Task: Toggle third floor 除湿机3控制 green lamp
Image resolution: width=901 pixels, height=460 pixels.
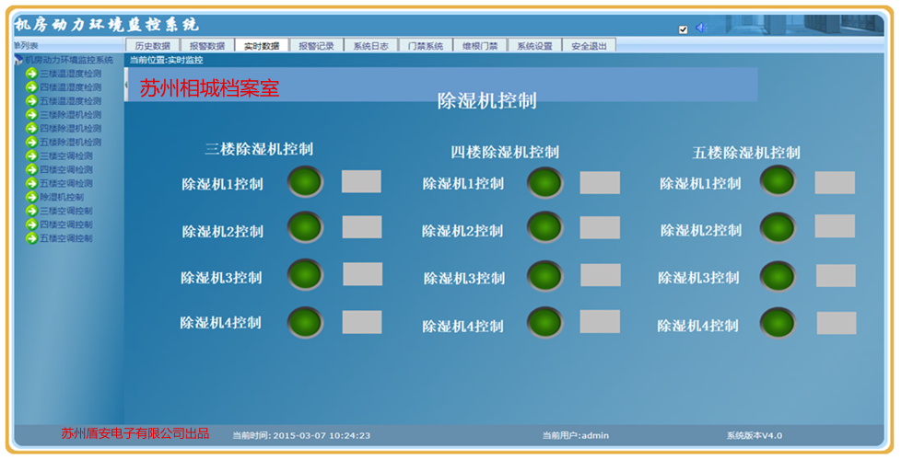Action: coord(305,275)
